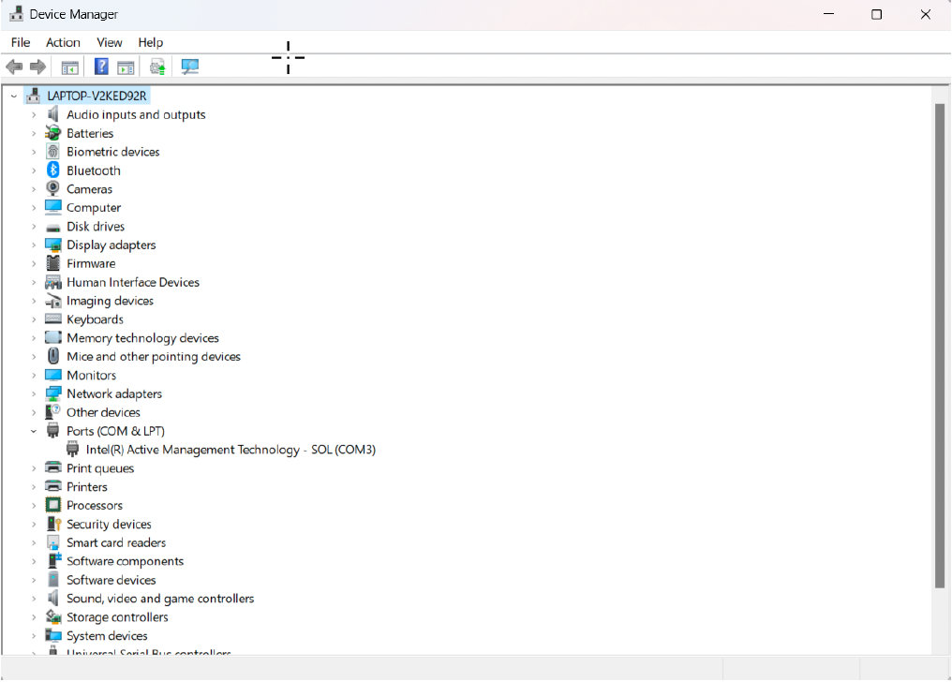Image resolution: width=952 pixels, height=682 pixels.
Task: Select the Cameras label
Action: [x=89, y=189]
